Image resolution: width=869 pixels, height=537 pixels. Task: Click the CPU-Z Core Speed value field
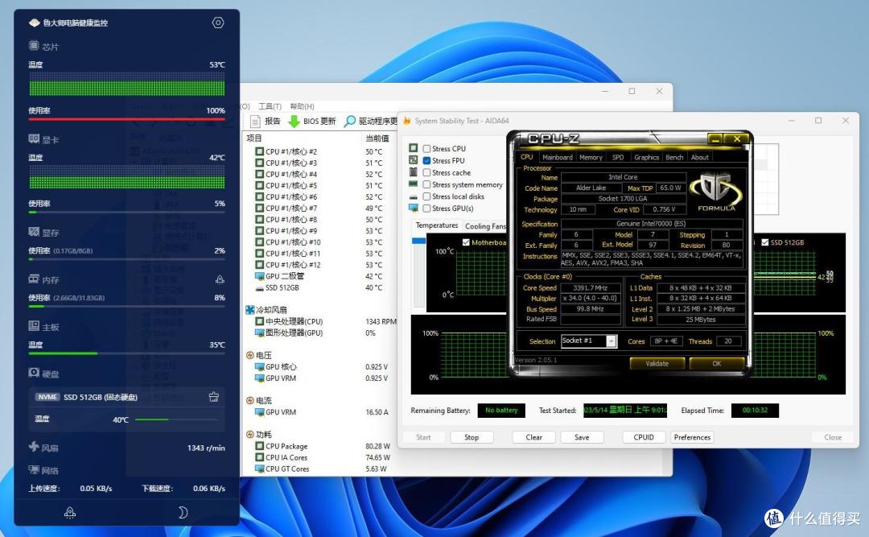(591, 288)
